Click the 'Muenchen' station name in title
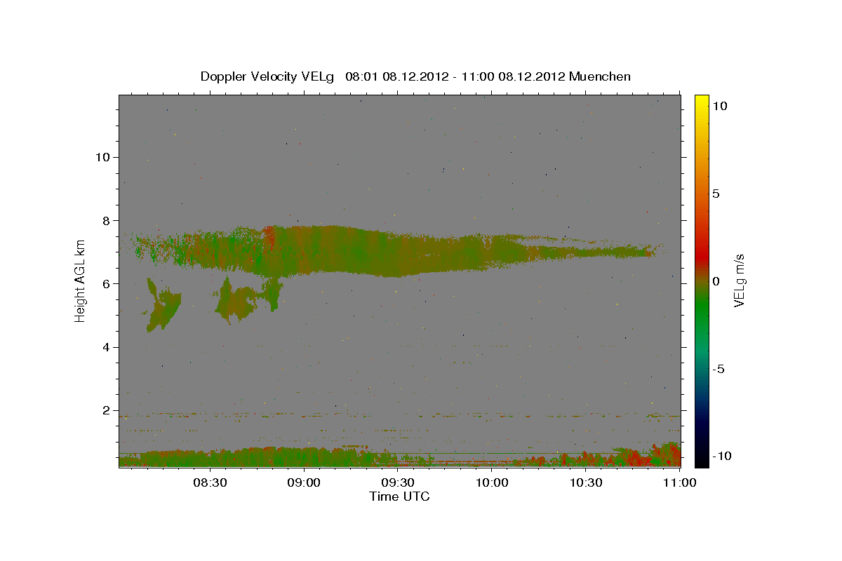Screen dimensions: 842x561 600,76
